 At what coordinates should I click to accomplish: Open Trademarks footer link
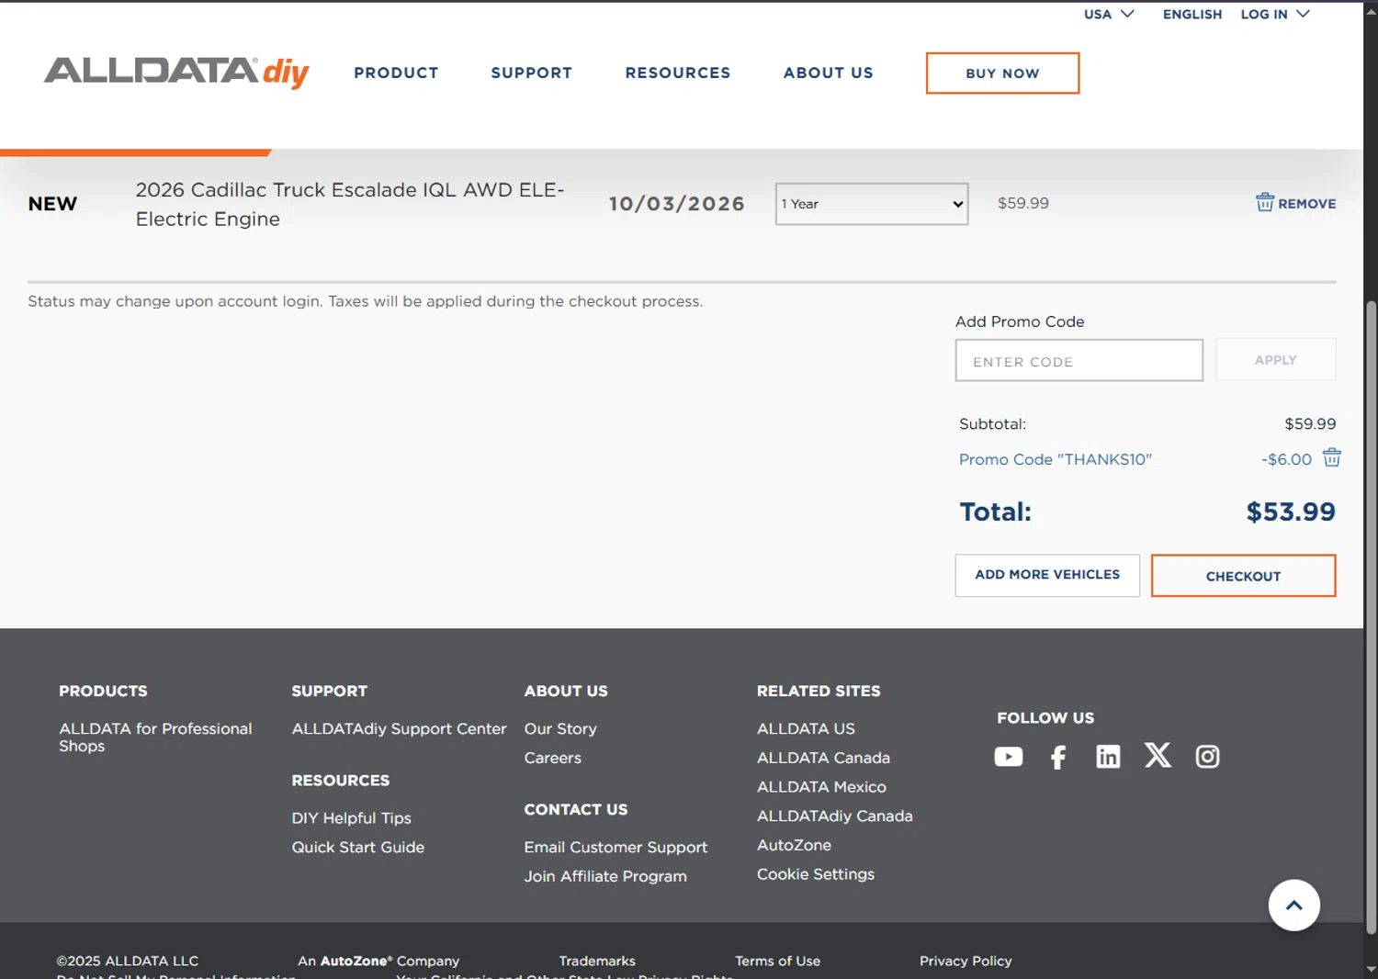point(597,961)
